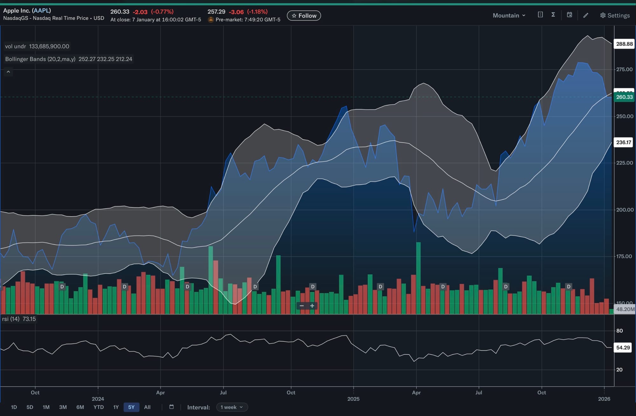The width and height of the screenshot is (636, 416).
Task: Open the events calendar icon in top toolbar
Action: coord(569,15)
